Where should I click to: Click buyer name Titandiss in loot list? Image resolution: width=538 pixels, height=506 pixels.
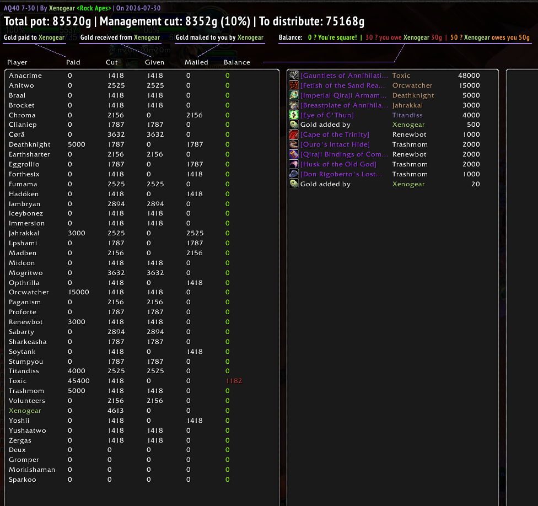[x=407, y=115]
